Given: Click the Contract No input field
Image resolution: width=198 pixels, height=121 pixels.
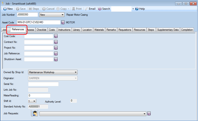Looking at the screenshot, I should pyautogui.click(x=39, y=42).
